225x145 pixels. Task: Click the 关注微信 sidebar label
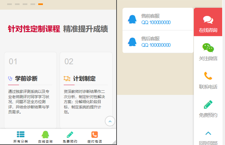(208, 58)
